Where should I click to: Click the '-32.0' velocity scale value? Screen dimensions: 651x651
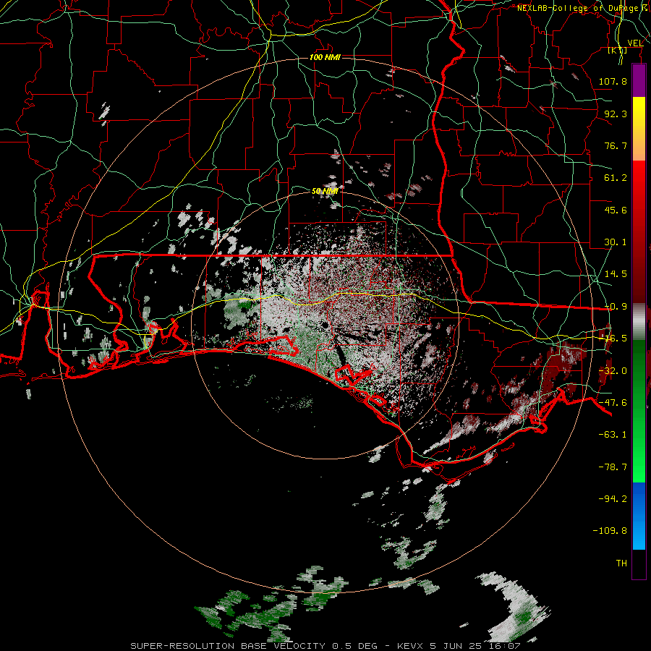[x=613, y=371]
